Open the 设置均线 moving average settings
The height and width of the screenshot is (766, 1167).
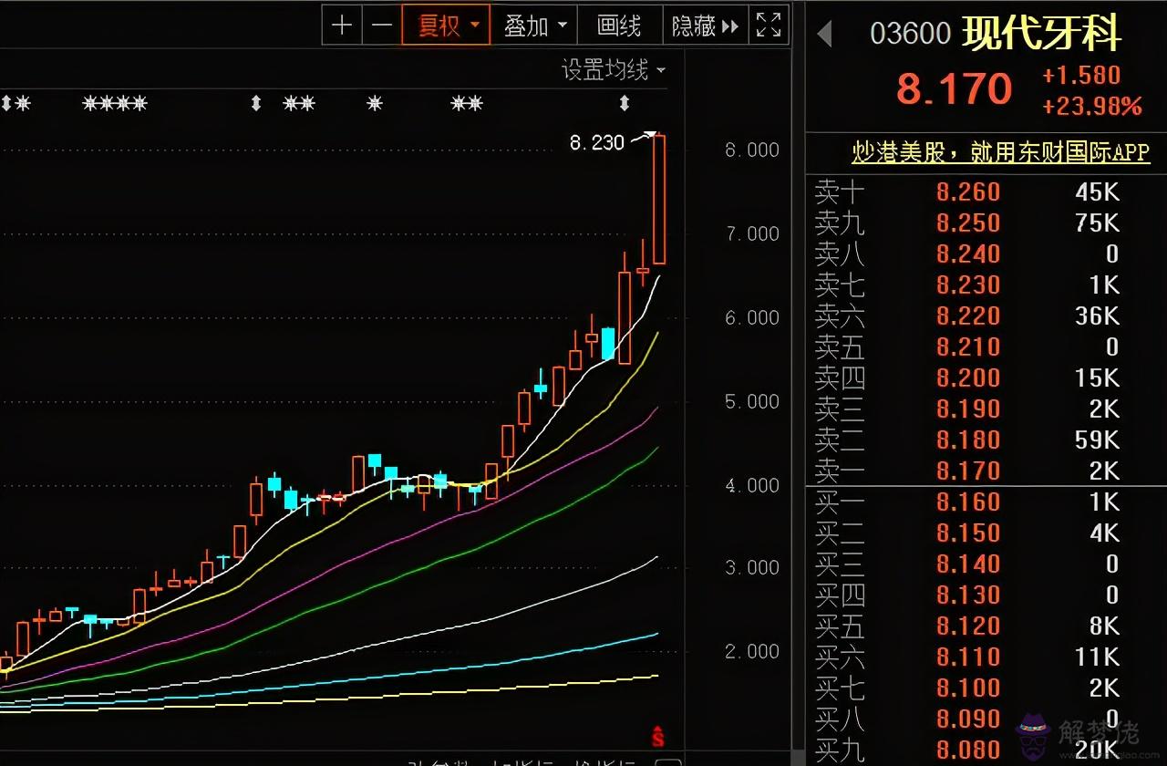pyautogui.click(x=613, y=70)
